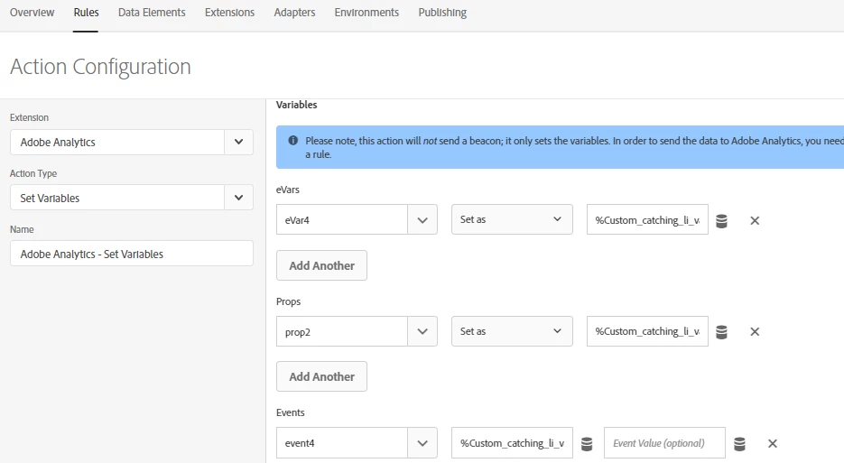Open the Extensions tab
The image size is (844, 463).
(229, 13)
